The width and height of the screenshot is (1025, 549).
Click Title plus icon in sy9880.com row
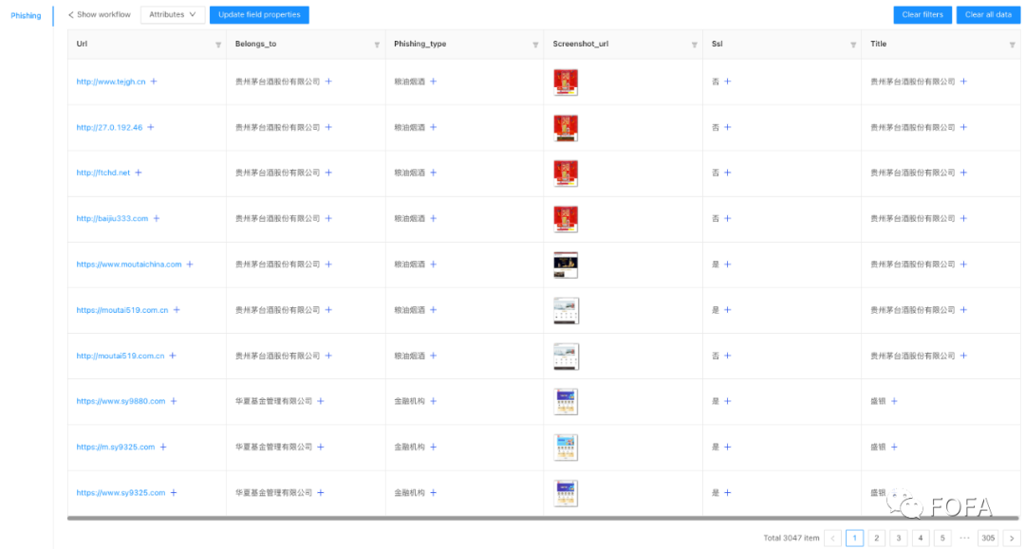[894, 401]
